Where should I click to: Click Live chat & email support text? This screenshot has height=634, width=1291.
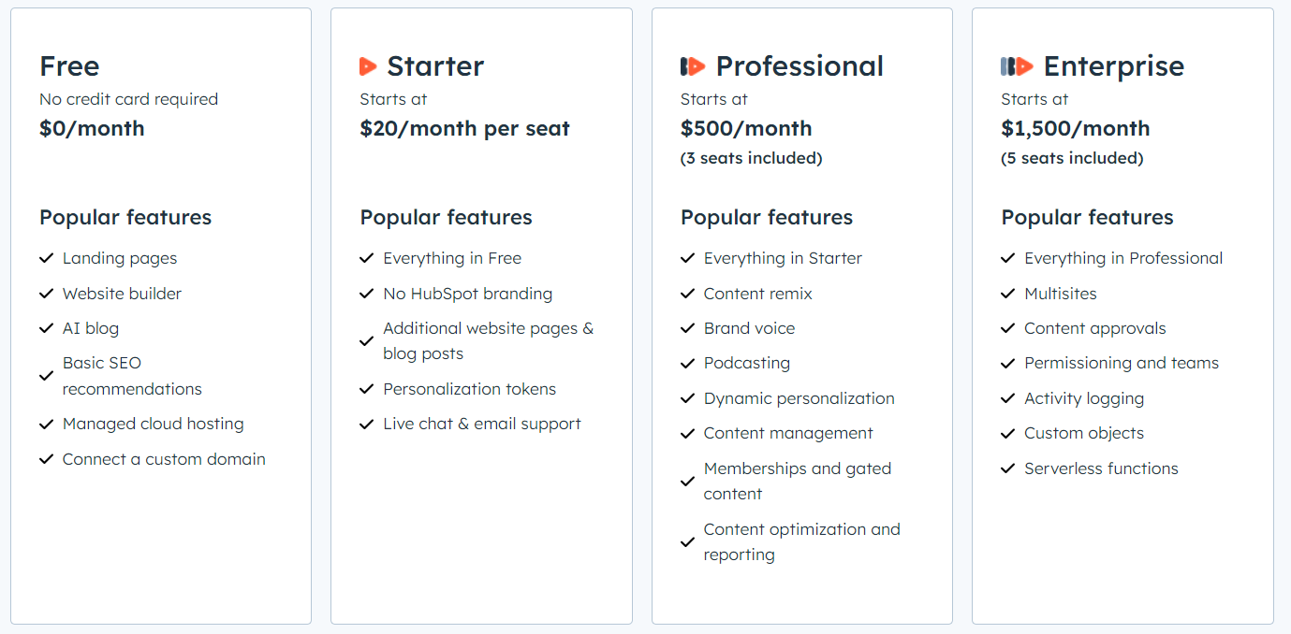coord(482,424)
